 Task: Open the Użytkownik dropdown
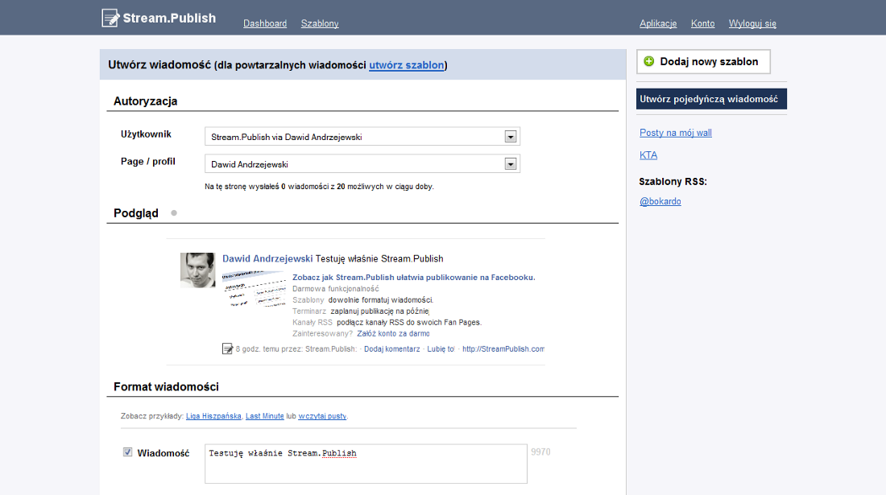click(x=510, y=137)
